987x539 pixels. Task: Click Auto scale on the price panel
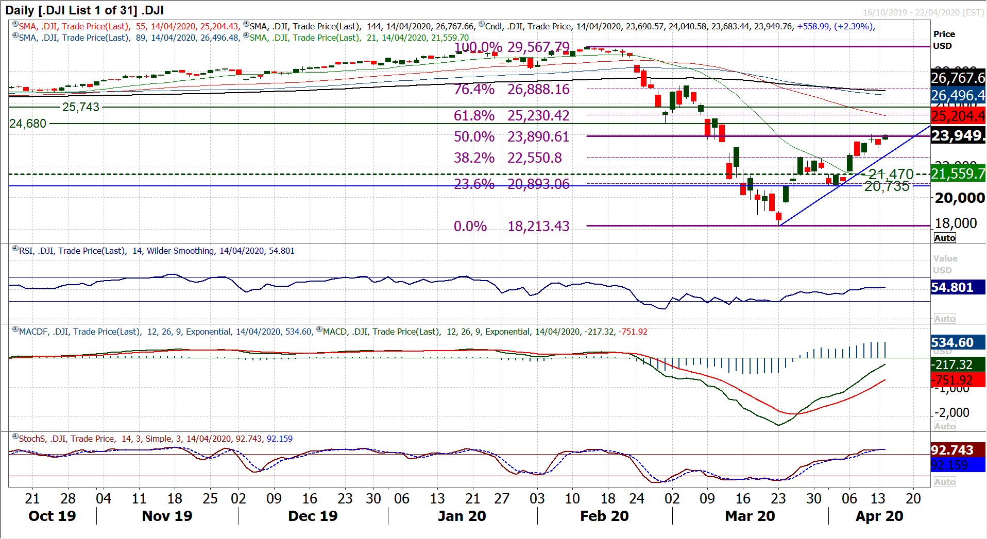945,238
